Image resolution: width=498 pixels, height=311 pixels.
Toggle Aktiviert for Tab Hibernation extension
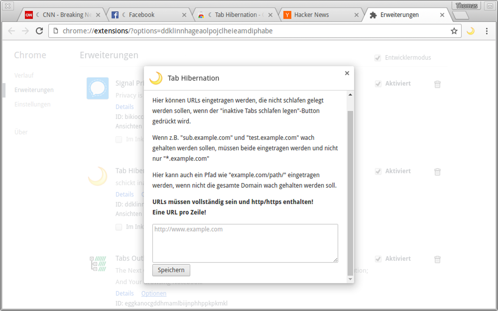(x=377, y=171)
